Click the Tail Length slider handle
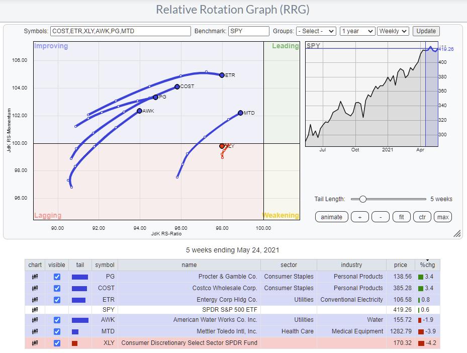Screen dimensions: 467x353 coord(362,199)
